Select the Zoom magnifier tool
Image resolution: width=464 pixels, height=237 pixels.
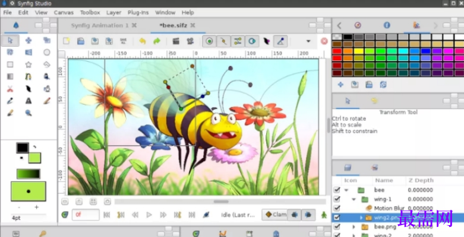pos(29,113)
